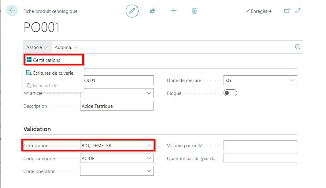Delete record with trash icon
The width and height of the screenshot is (326, 188).
pyautogui.click(x=194, y=11)
